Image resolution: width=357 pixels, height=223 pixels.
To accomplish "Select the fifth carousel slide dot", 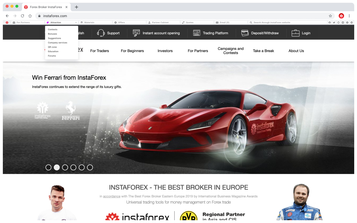I will (81, 167).
